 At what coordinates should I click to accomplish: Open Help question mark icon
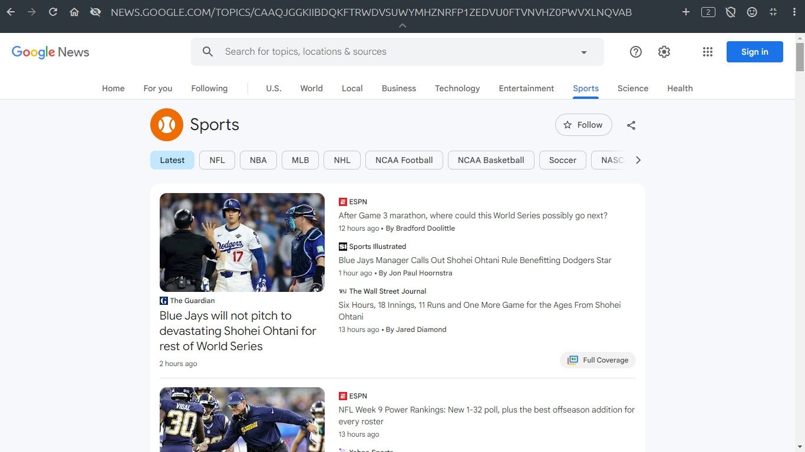pyautogui.click(x=635, y=52)
